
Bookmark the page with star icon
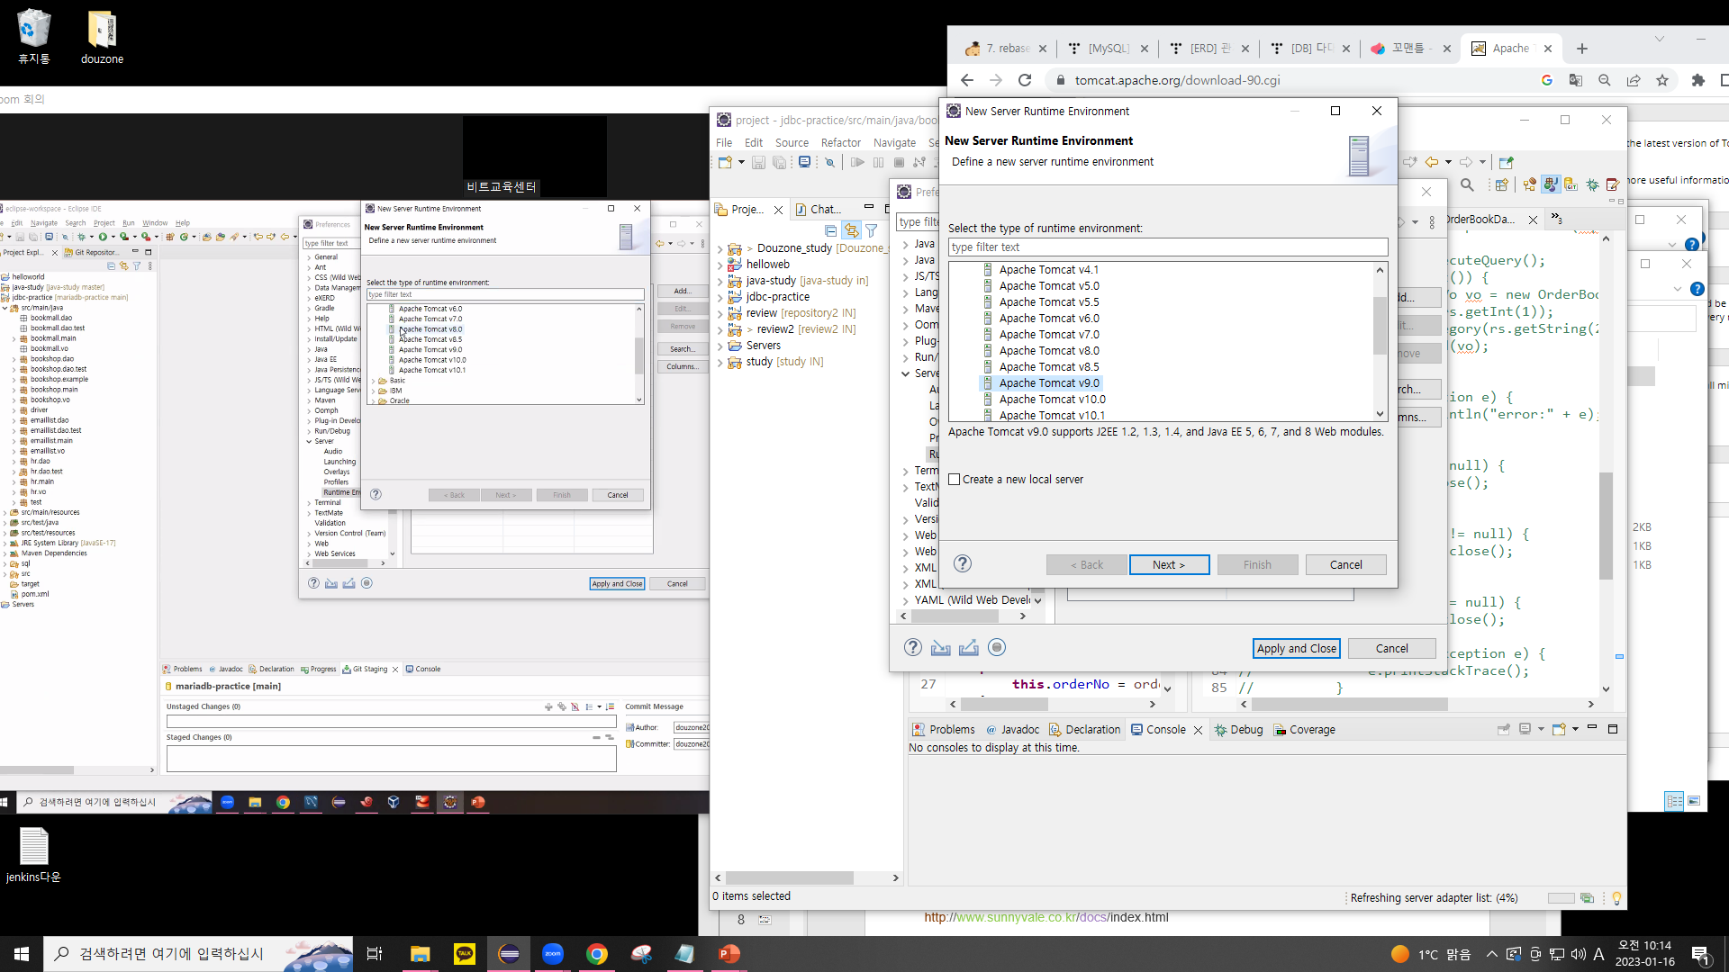tap(1662, 80)
